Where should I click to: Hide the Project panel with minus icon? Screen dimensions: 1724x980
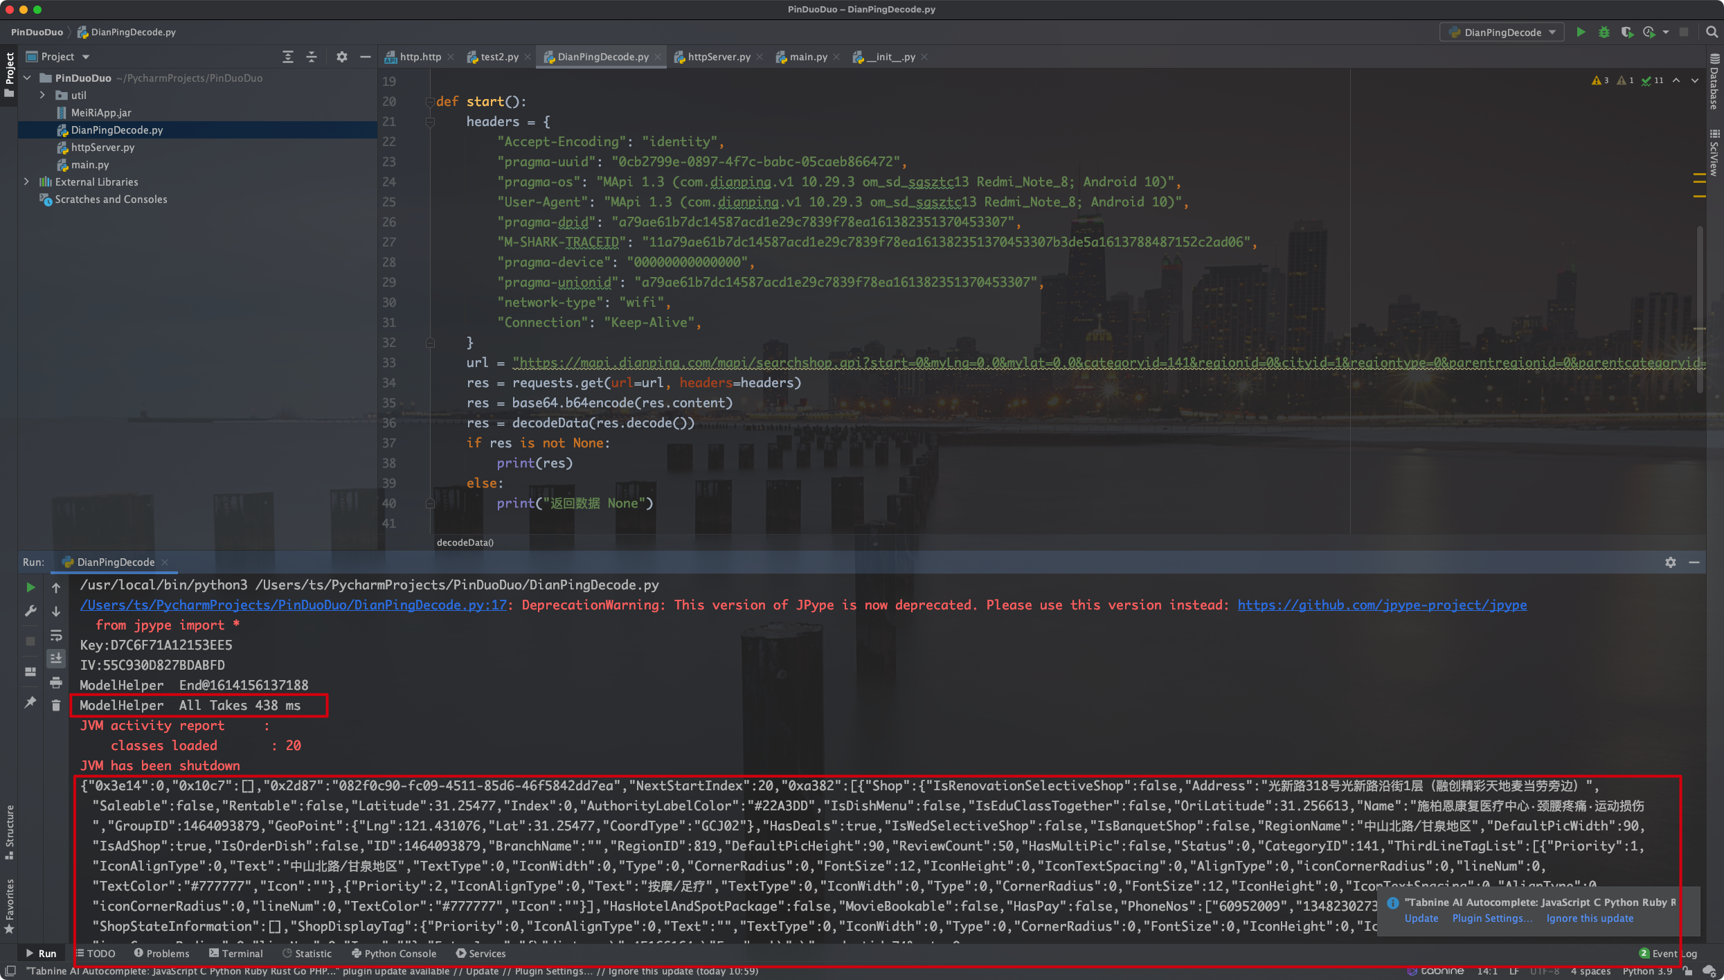[x=366, y=57]
